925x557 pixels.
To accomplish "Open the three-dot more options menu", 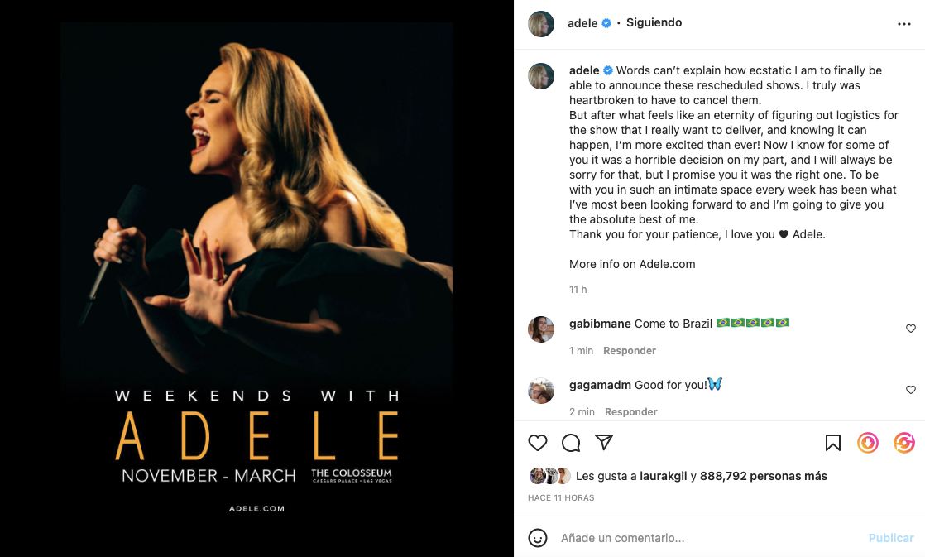I will coord(903,24).
